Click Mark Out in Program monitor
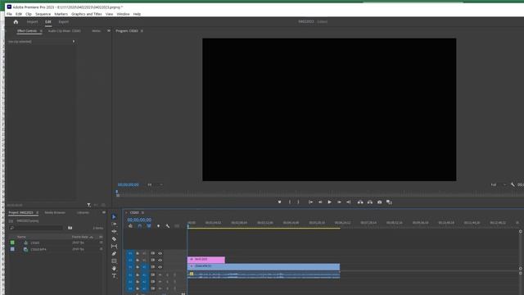This screenshot has width=524, height=295. click(298, 202)
